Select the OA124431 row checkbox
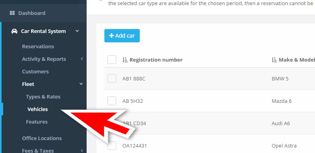This screenshot has width=315, height=153. (x=112, y=146)
